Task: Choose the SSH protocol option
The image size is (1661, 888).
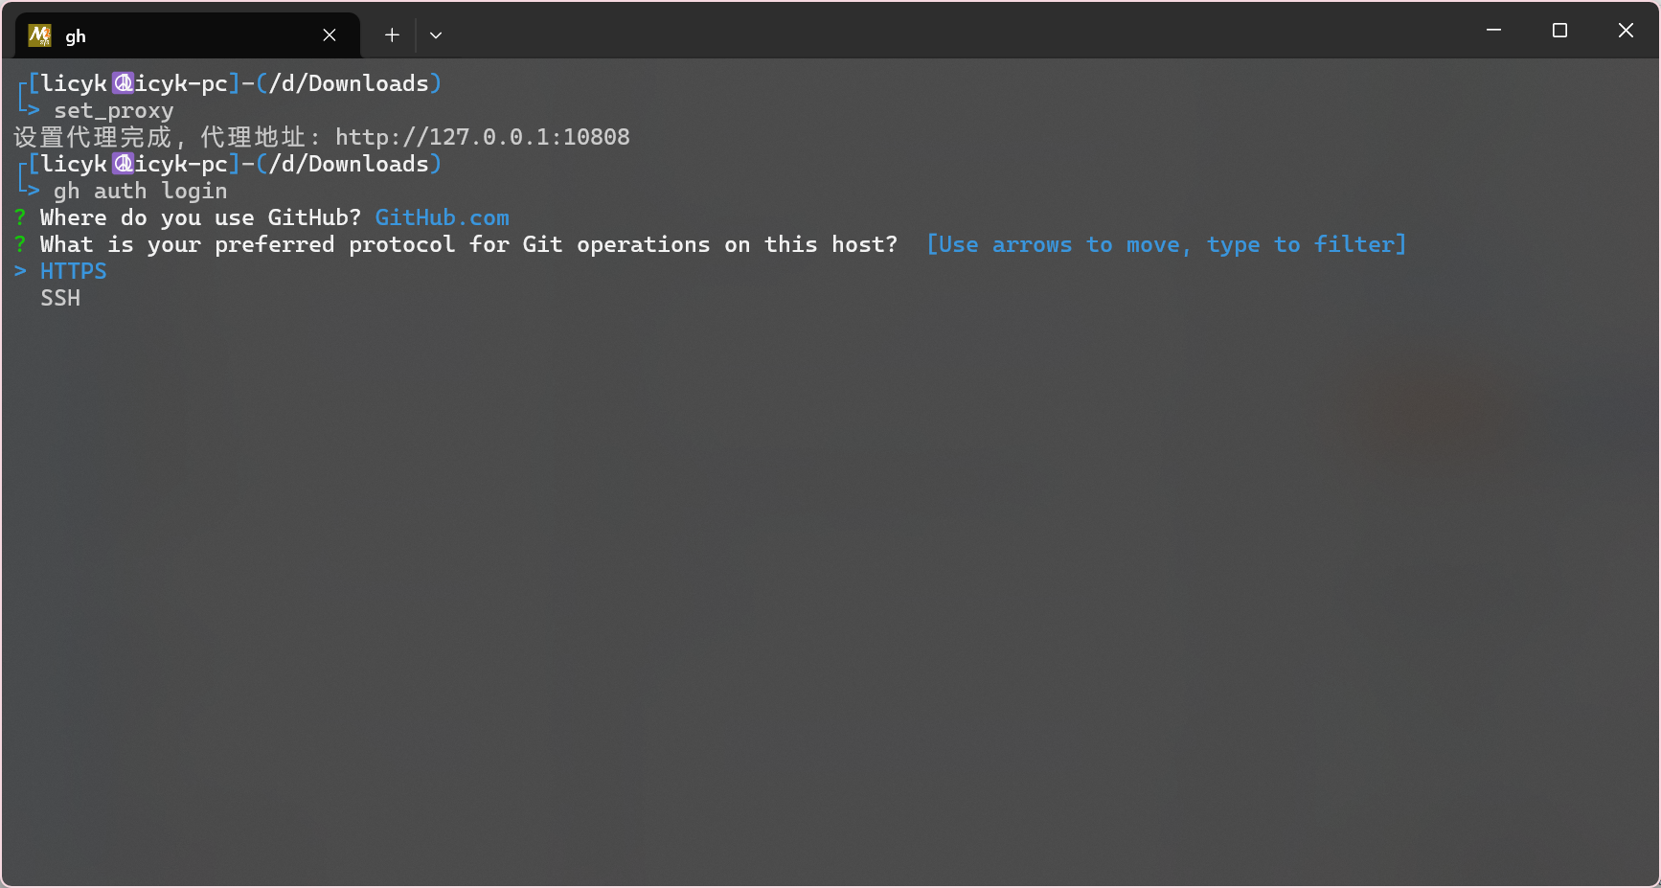Action: (x=60, y=298)
